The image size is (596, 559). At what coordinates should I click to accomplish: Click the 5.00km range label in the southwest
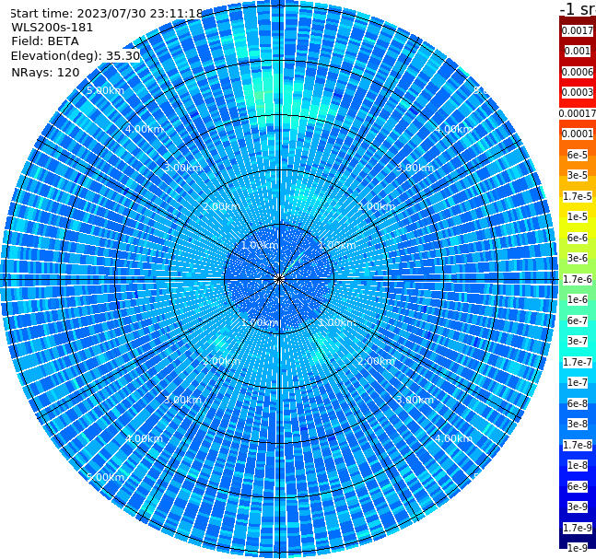click(x=106, y=477)
